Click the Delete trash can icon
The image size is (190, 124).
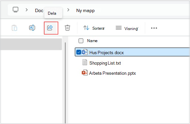click(x=67, y=28)
